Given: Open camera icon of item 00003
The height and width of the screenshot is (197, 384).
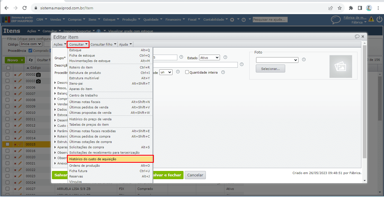Looking at the screenshot, I should (x=38, y=81).
